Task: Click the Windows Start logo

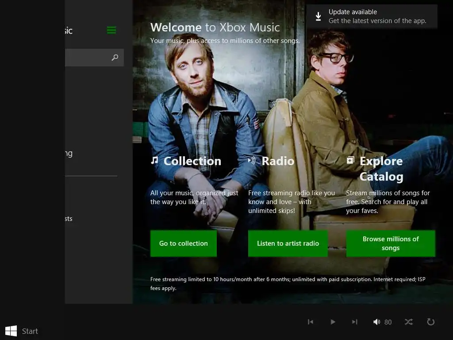Action: point(11,331)
